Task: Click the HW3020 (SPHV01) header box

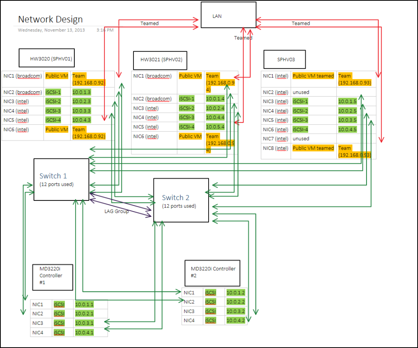Action: (x=46, y=57)
